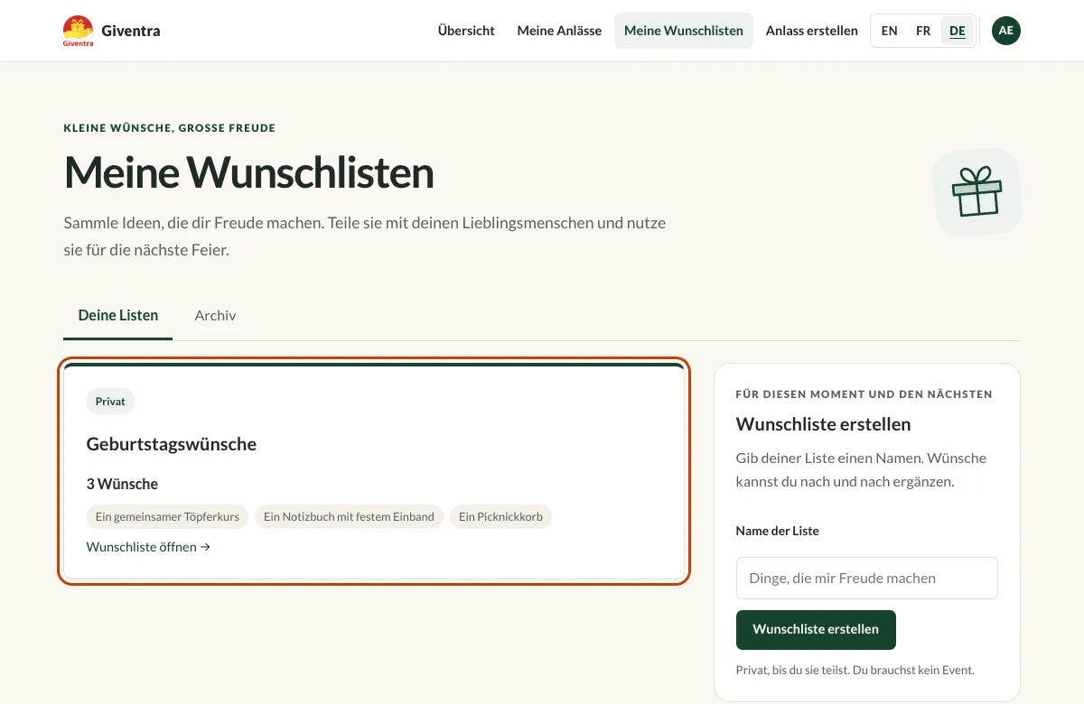Switch language to EN
The image size is (1084, 704).
889,31
